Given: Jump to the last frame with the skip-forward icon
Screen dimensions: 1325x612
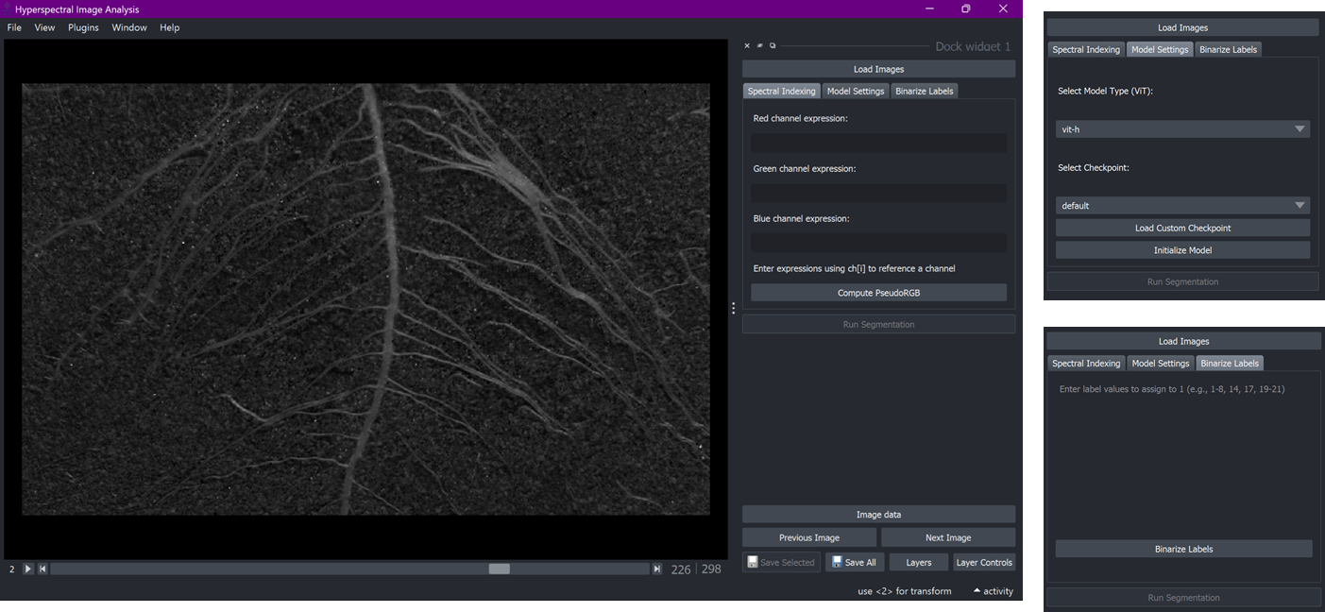Looking at the screenshot, I should (x=657, y=569).
